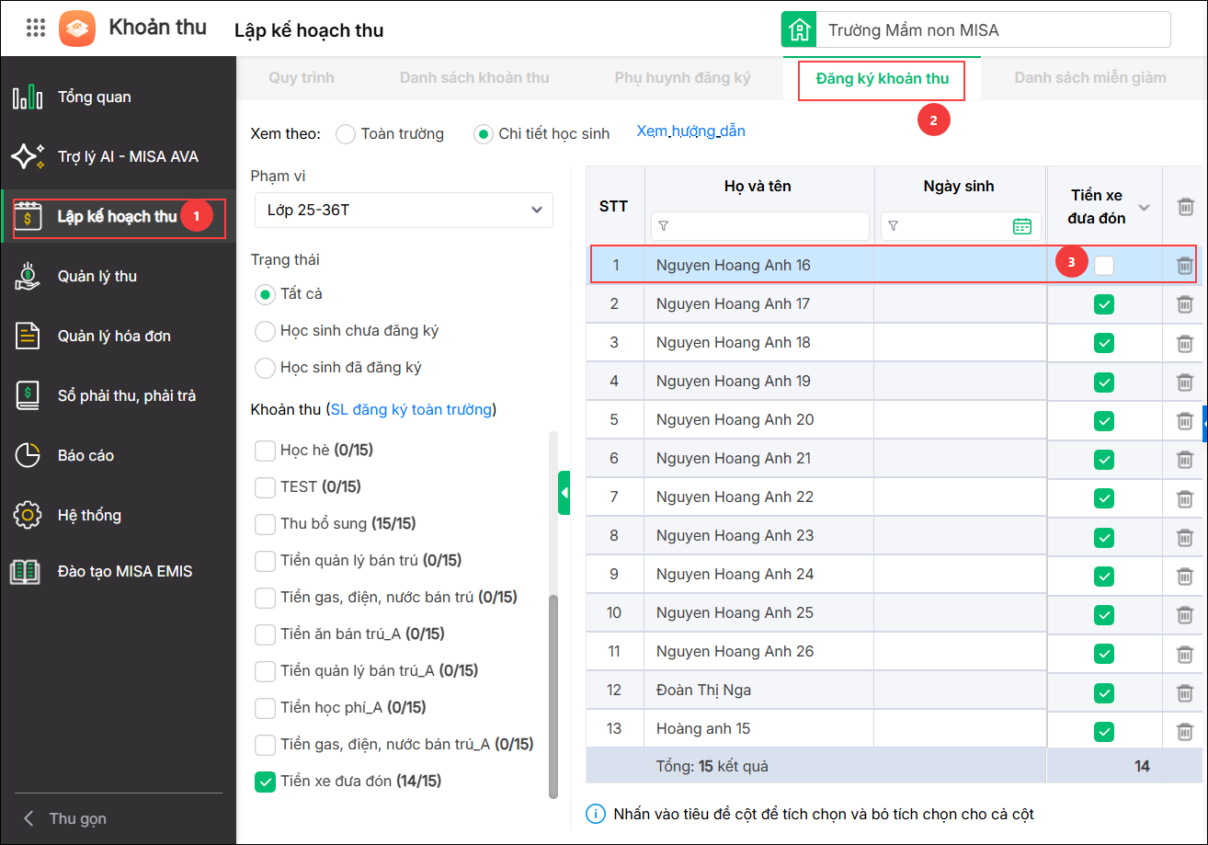
Task: Open the apps grid launcher icon
Action: (36, 28)
